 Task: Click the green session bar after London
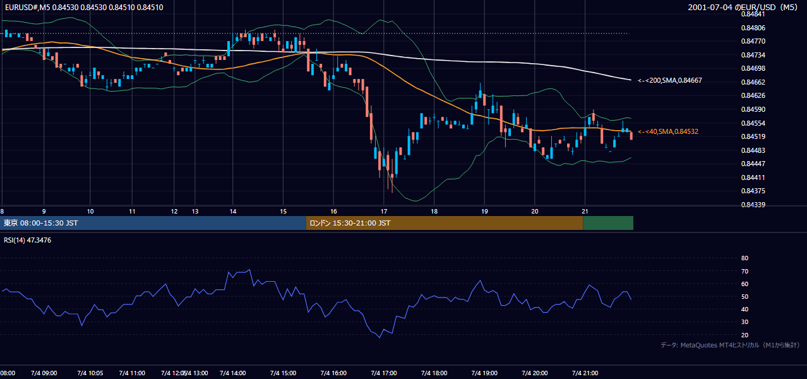click(x=608, y=223)
